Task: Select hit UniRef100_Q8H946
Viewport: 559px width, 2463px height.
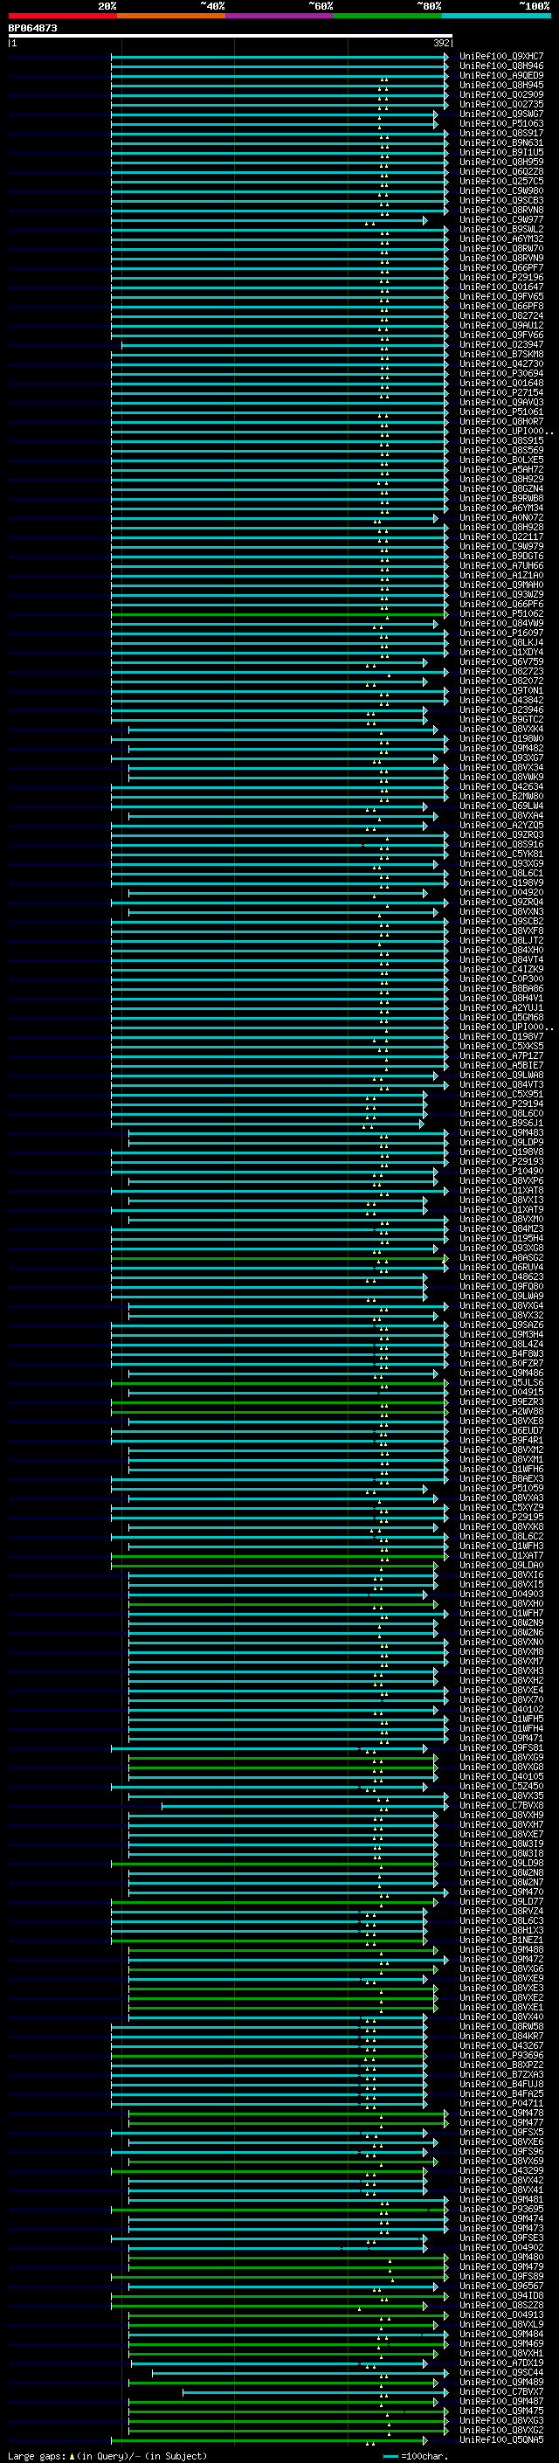Action: point(501,66)
